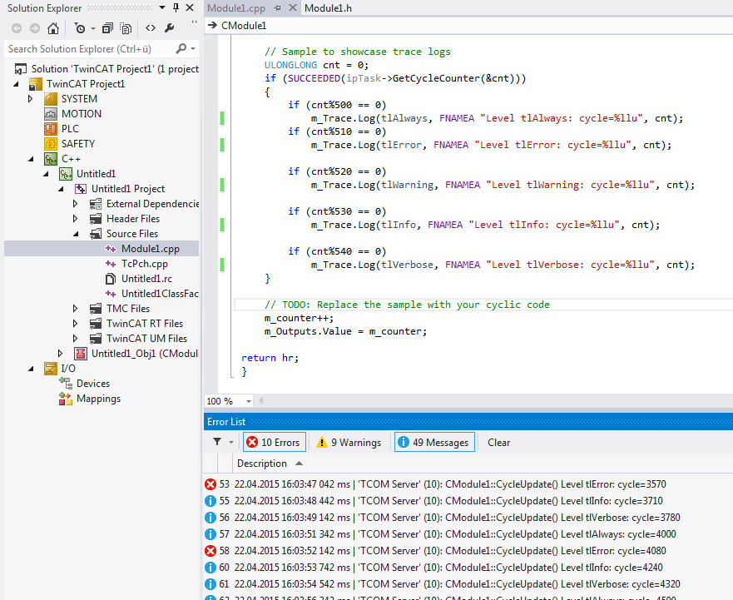Image resolution: width=733 pixels, height=600 pixels.
Task: Click the Home icon in Solution Explorer toolbar
Action: pyautogui.click(x=53, y=28)
